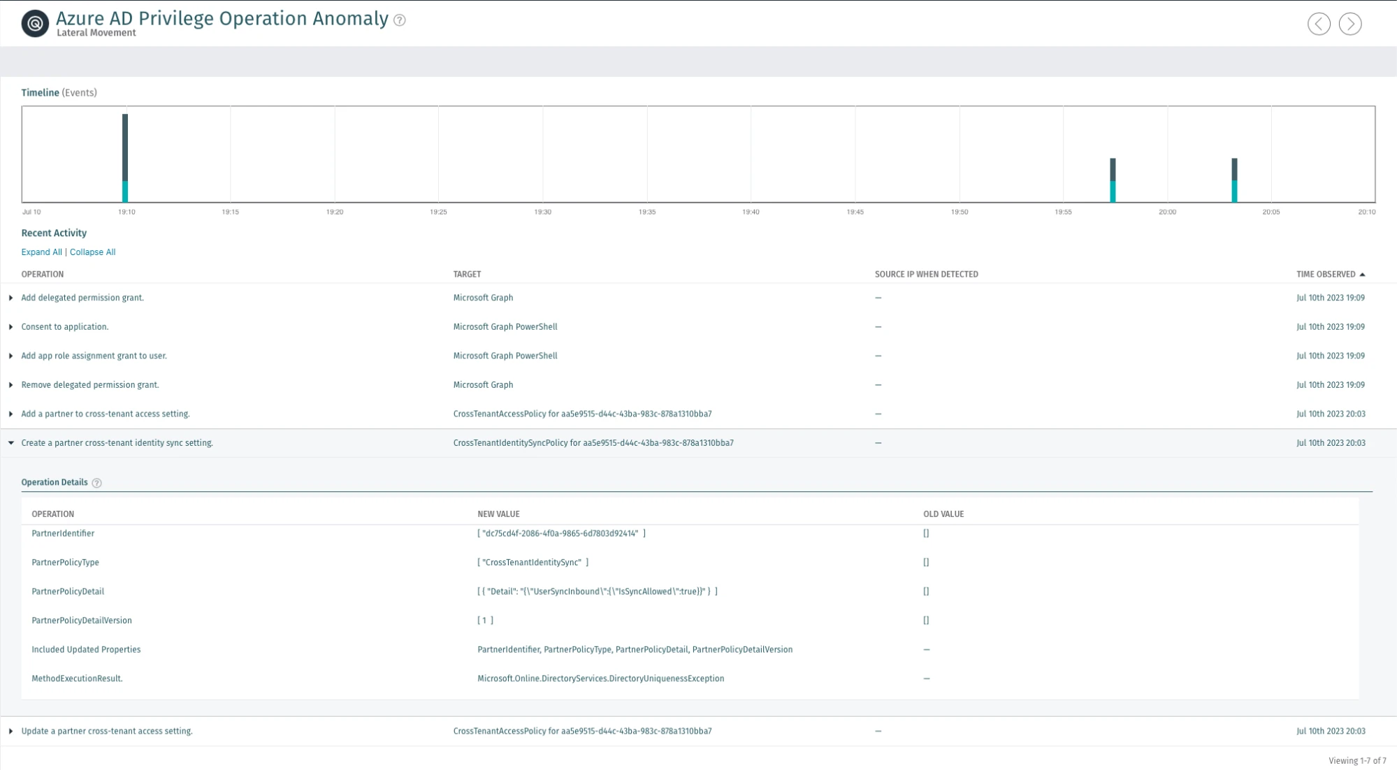Expand Add a partner cross-tenant row
The width and height of the screenshot is (1397, 770).
(11, 414)
